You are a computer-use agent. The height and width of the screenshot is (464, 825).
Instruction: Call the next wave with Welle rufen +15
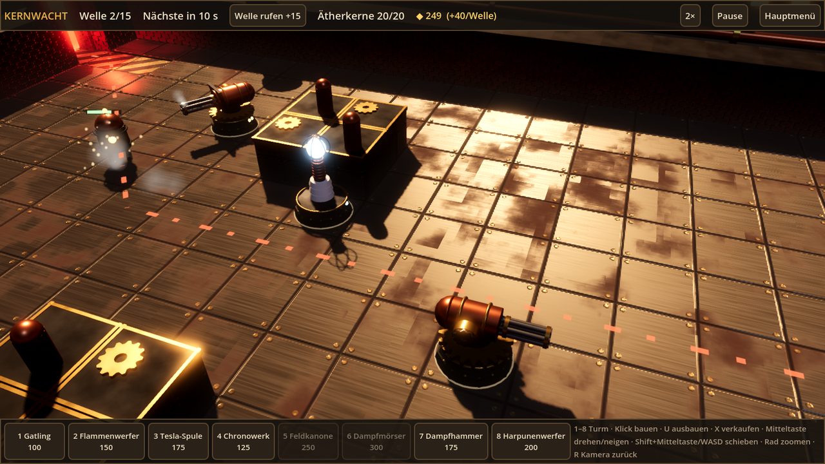point(267,16)
